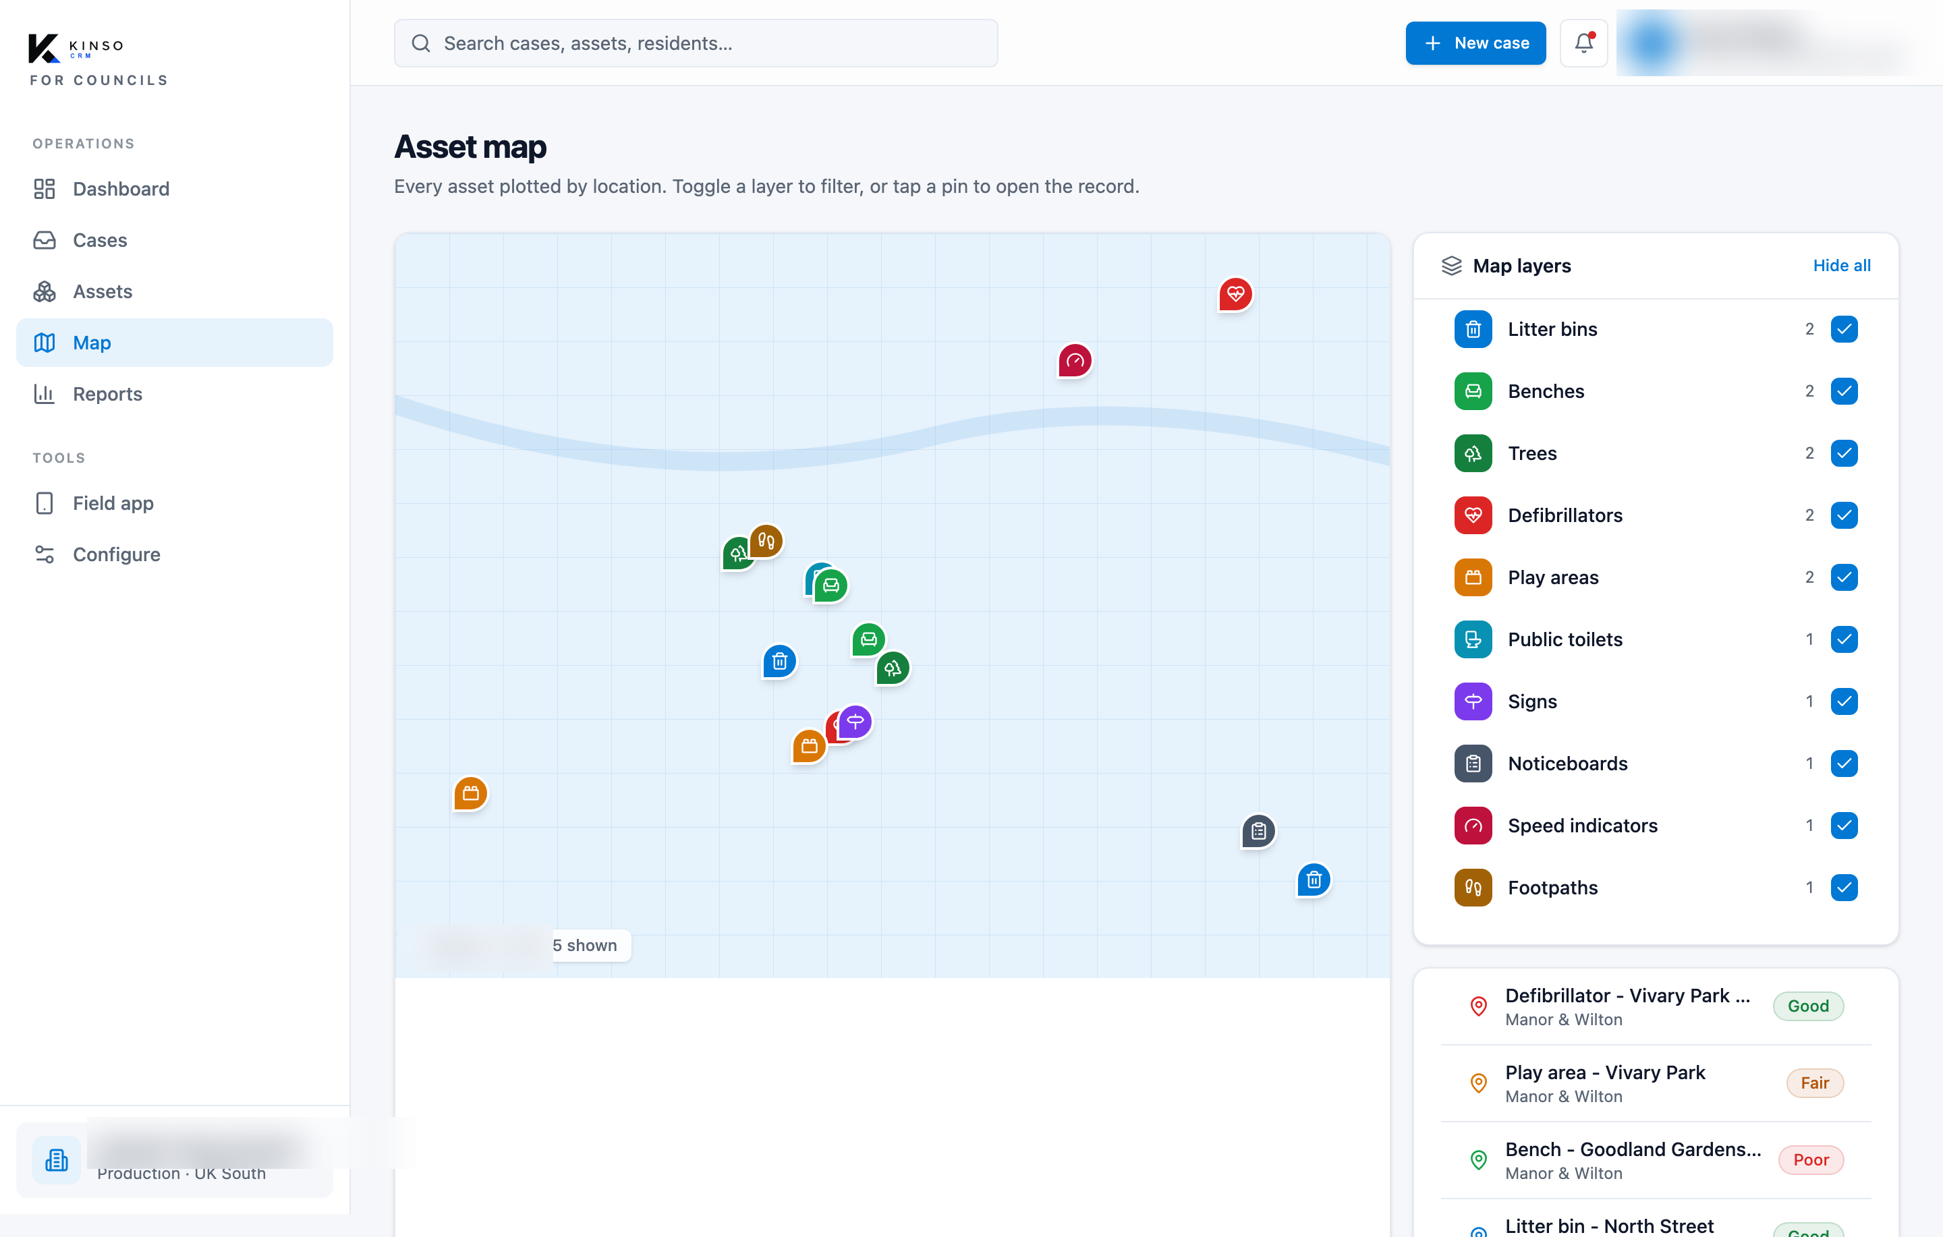Open the red defibrillator pin at map top
1943x1237 pixels.
(x=1235, y=295)
